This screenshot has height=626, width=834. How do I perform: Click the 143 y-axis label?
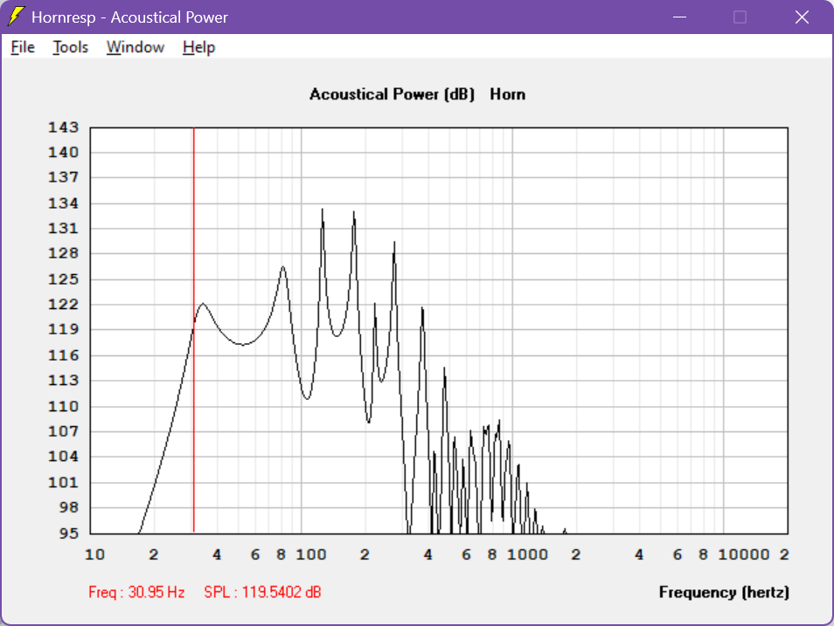pyautogui.click(x=63, y=127)
